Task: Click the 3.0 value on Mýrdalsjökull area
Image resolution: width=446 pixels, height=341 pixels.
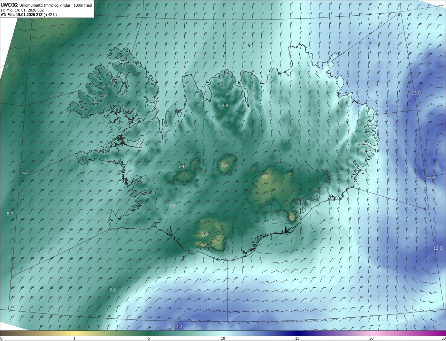Action: point(205,234)
